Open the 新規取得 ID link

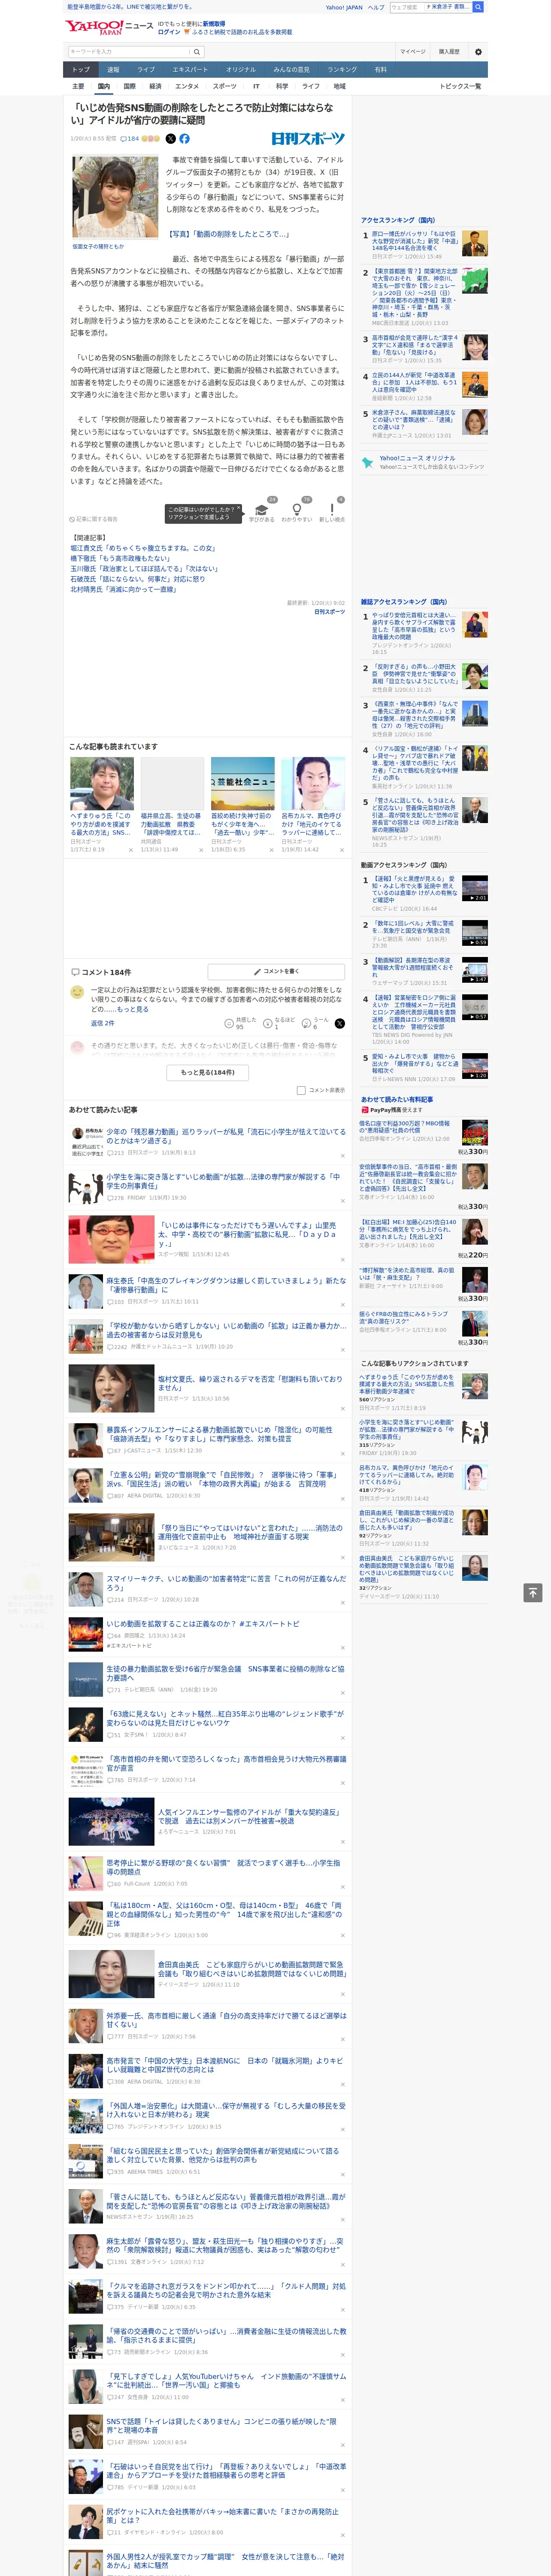[x=214, y=24]
